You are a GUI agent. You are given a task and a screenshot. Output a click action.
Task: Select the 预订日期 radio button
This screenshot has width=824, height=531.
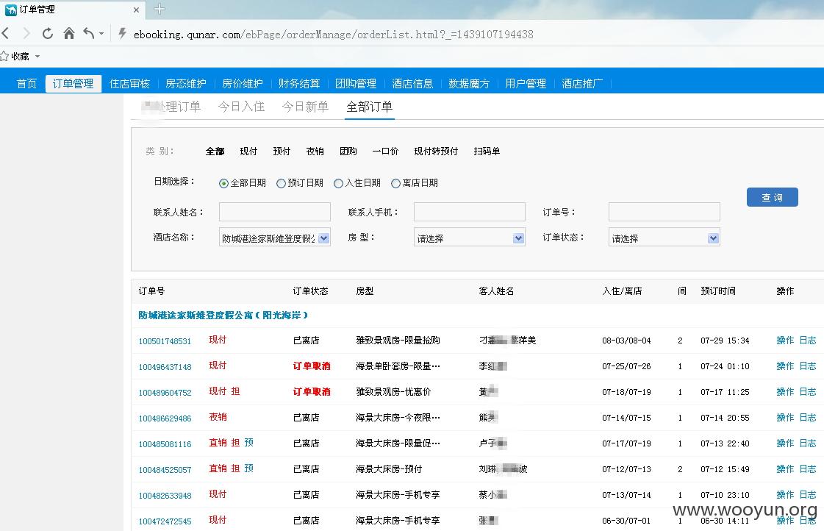click(281, 183)
